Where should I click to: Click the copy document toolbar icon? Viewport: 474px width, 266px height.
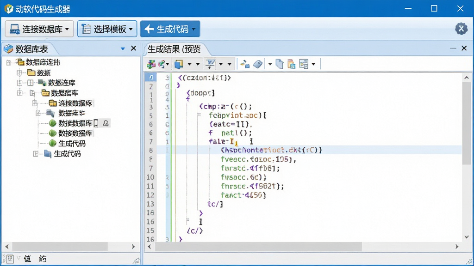point(280,64)
